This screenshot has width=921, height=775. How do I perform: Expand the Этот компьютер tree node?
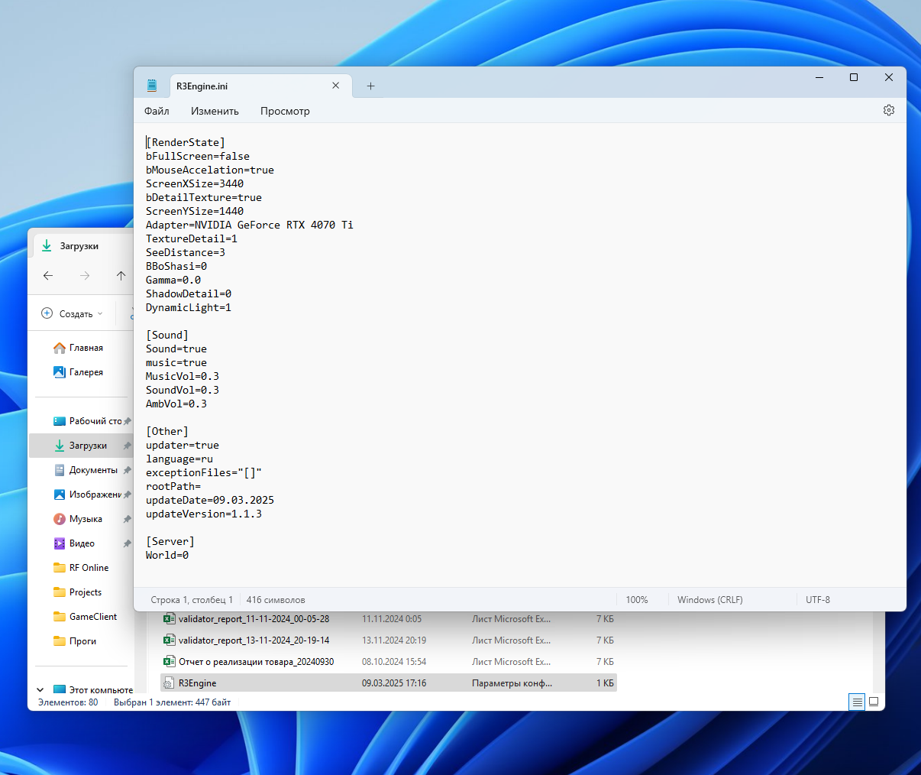[x=40, y=689]
